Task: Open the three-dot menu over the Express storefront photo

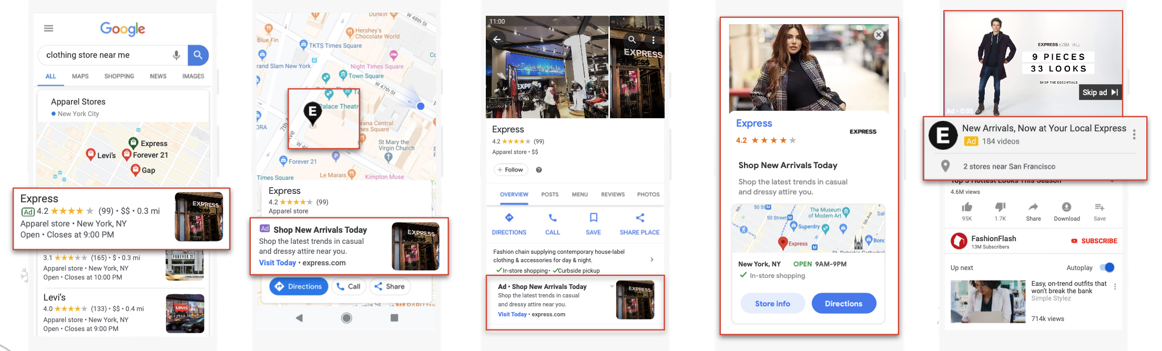Action: tap(654, 40)
